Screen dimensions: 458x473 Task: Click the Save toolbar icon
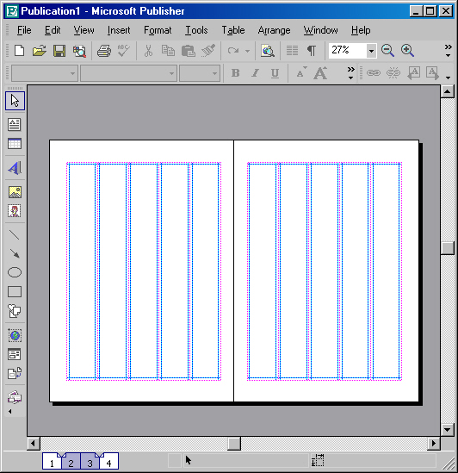(x=59, y=51)
